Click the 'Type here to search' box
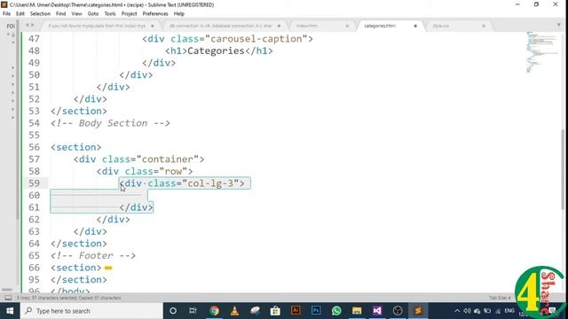568x319 pixels. click(x=91, y=311)
